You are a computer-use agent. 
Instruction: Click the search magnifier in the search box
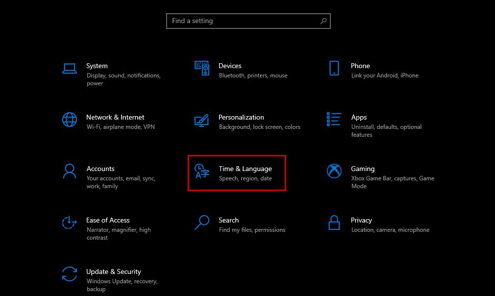tap(323, 21)
